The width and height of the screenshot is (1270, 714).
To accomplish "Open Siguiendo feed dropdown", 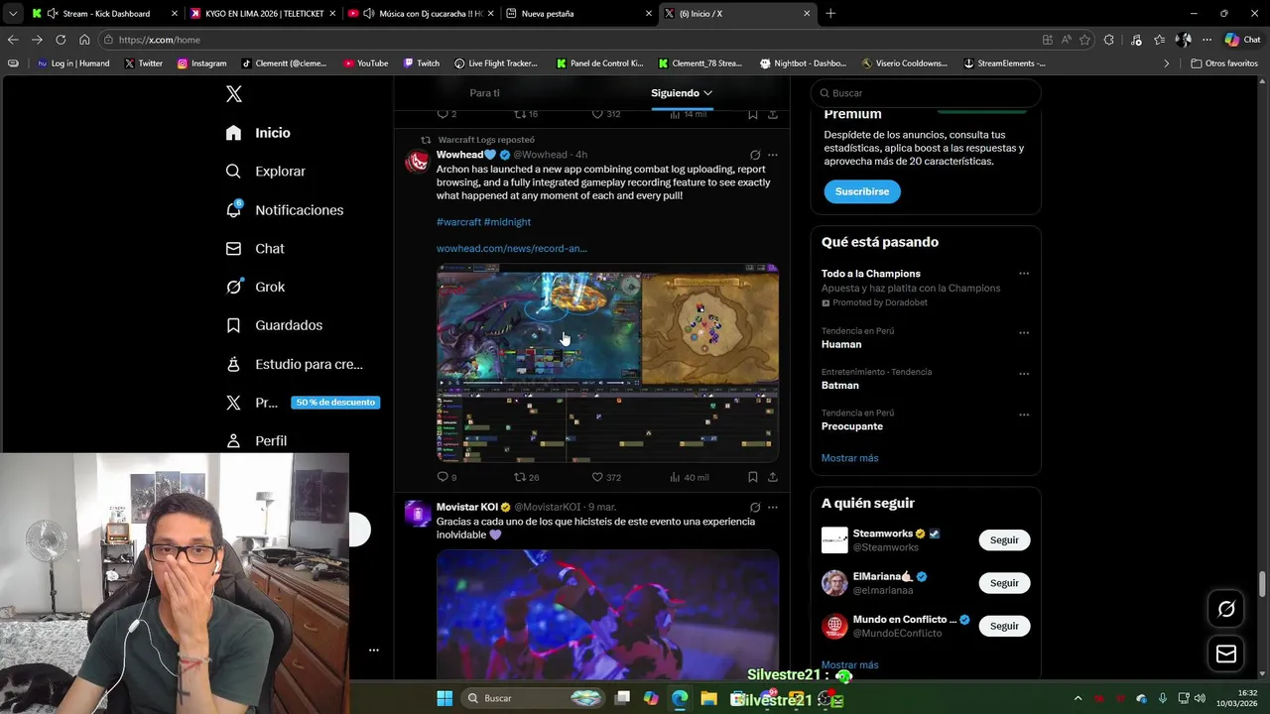I will tap(682, 93).
